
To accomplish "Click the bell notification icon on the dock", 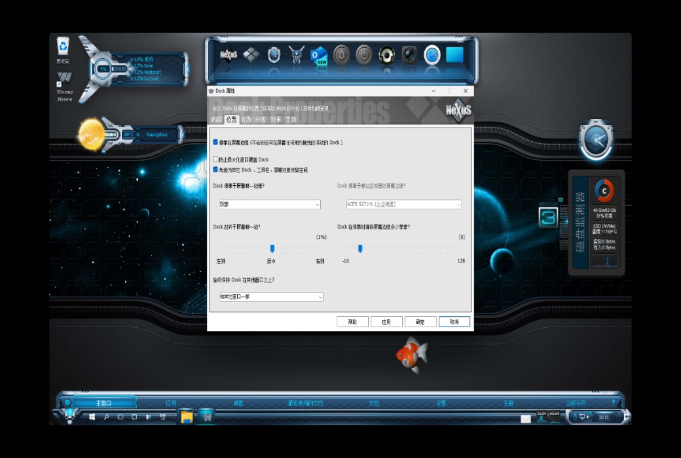I will click(342, 55).
